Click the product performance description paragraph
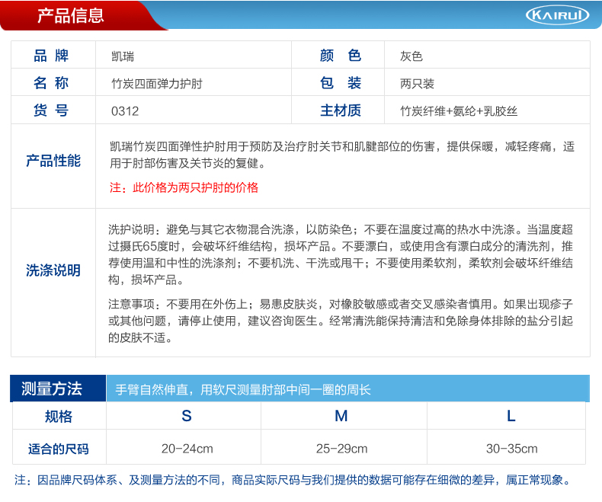Screen dimensions: 602x502 pos(342,155)
